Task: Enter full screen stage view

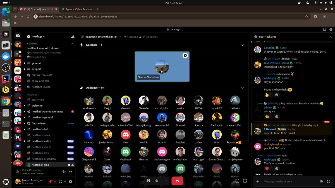Action: [x=245, y=181]
